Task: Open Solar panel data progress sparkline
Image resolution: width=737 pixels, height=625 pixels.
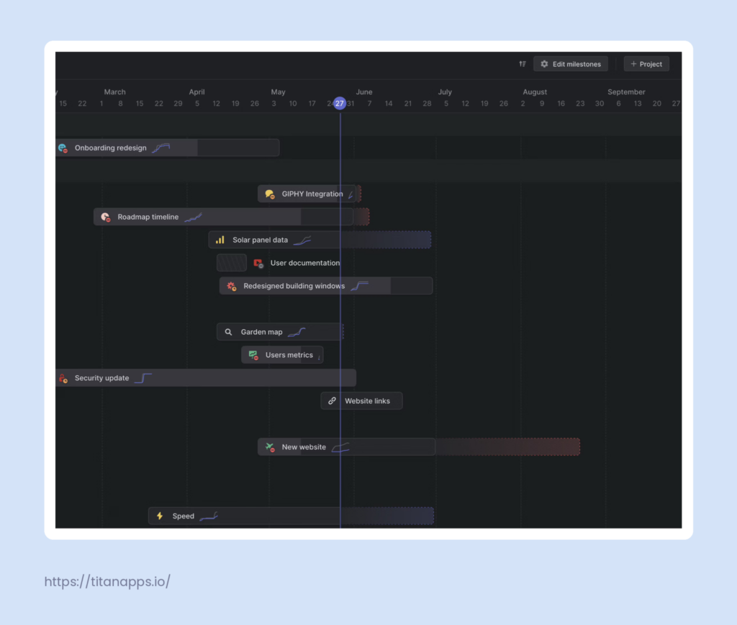Action: point(302,240)
